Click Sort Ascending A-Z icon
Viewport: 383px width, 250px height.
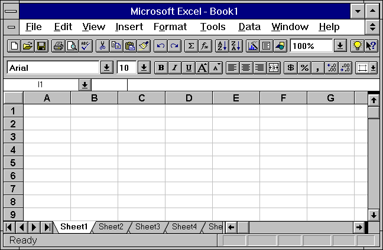tap(222, 46)
